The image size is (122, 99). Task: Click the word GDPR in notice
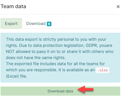[91, 45]
